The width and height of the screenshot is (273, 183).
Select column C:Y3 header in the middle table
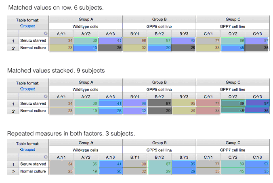[257, 97]
